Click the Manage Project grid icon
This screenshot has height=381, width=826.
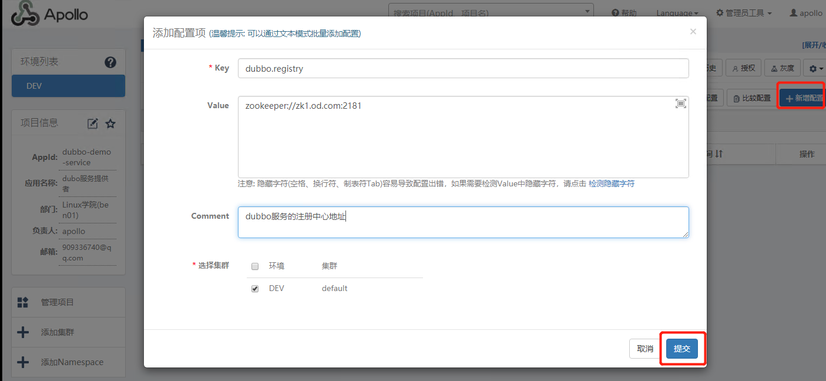23,302
